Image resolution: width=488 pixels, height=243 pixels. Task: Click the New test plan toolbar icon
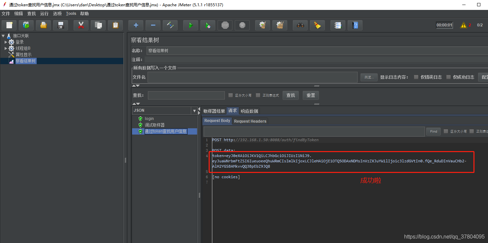(x=9, y=25)
